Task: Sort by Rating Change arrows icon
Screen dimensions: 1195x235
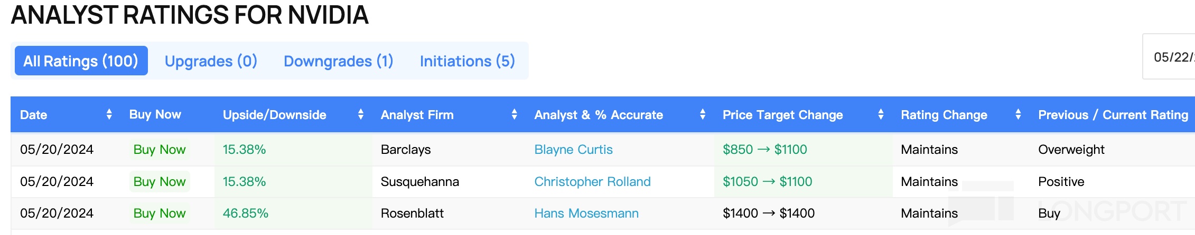Action: (1017, 114)
